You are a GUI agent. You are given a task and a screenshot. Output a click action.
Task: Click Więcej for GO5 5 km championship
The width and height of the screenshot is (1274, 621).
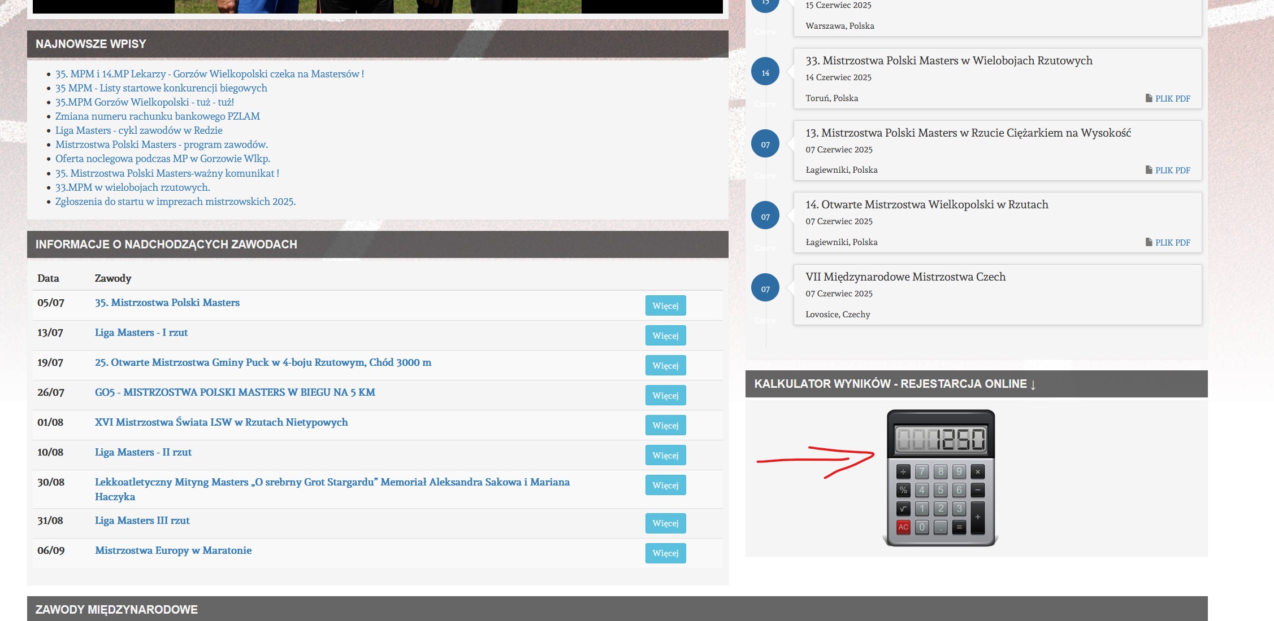665,395
